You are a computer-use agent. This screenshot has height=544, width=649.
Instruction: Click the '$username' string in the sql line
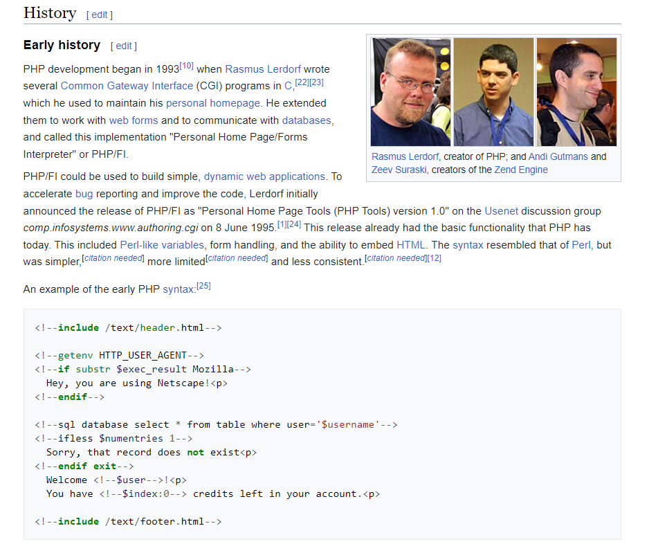click(x=347, y=425)
